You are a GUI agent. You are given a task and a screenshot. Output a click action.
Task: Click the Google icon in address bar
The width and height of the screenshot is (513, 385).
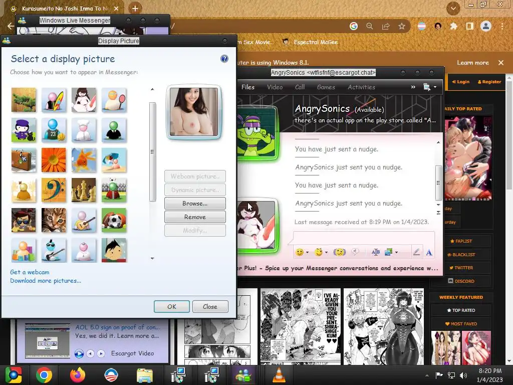coord(353,26)
